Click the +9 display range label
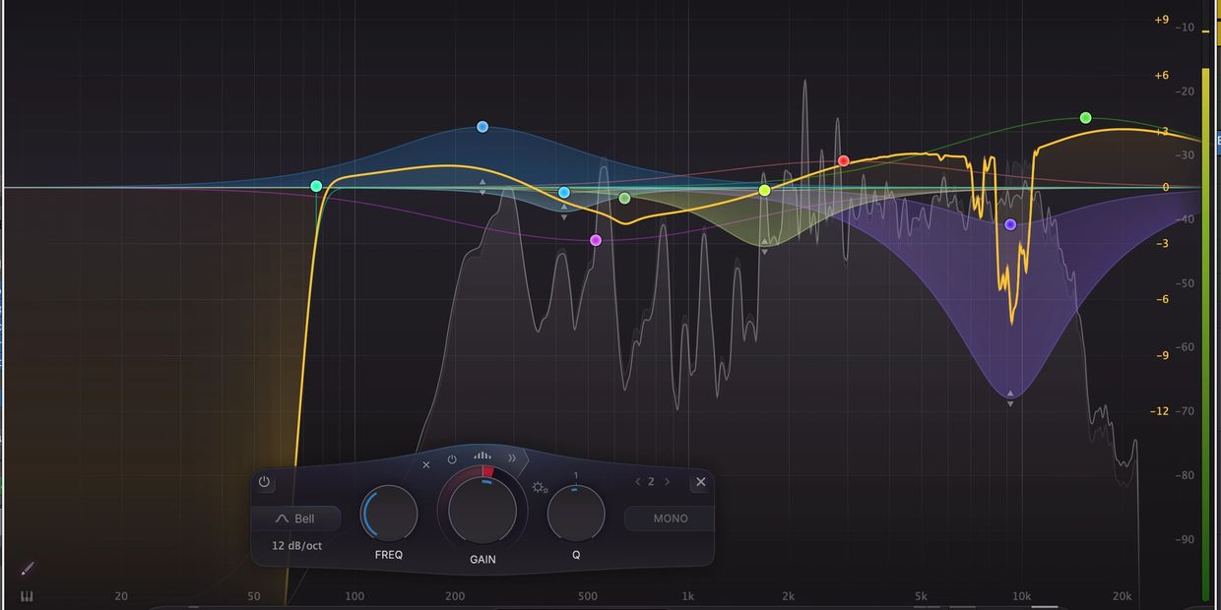The image size is (1221, 610). click(1161, 20)
